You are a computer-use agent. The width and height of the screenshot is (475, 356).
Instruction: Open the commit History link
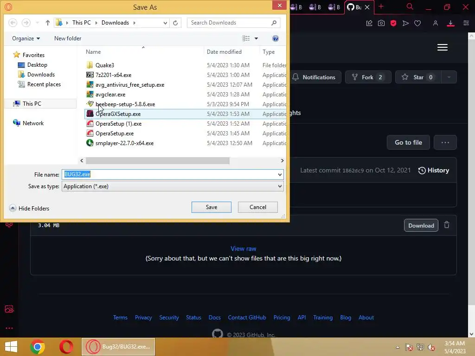434,171
